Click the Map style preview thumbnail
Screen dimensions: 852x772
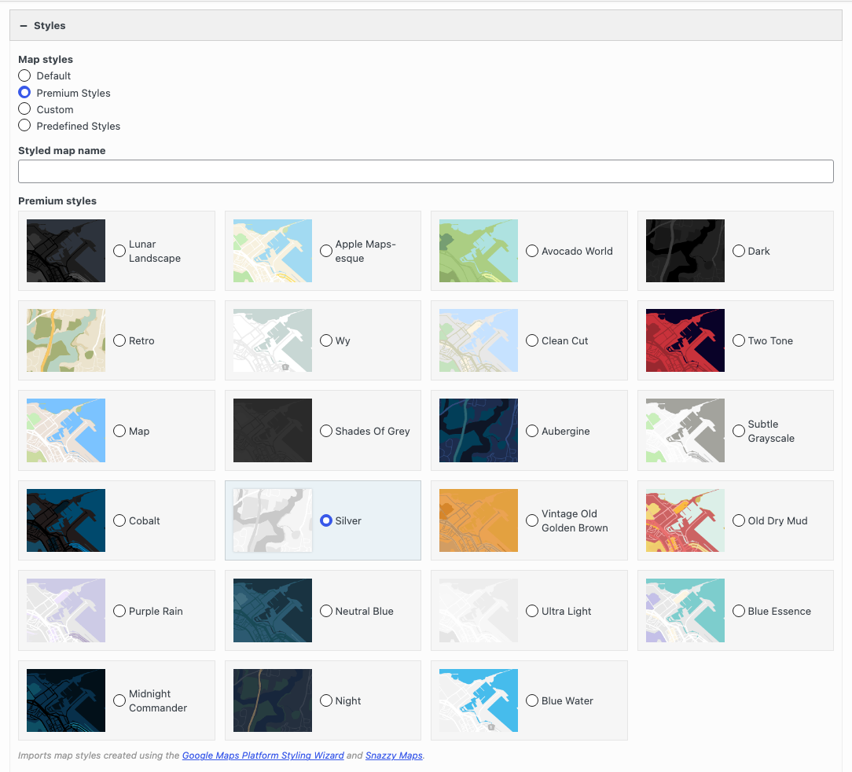66,431
